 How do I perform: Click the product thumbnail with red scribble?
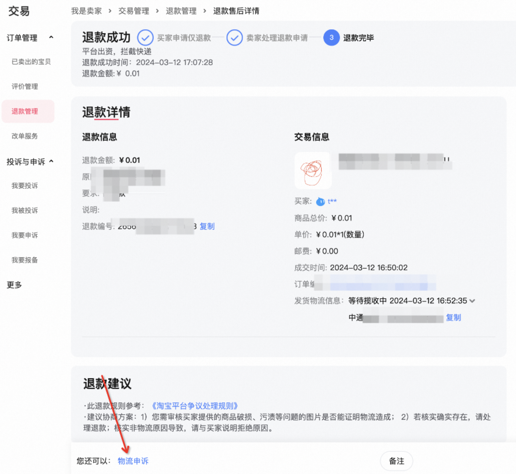313,170
